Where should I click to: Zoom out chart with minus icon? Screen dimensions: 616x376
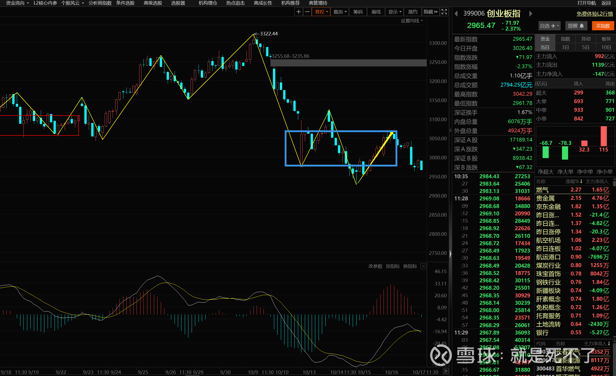[307, 12]
